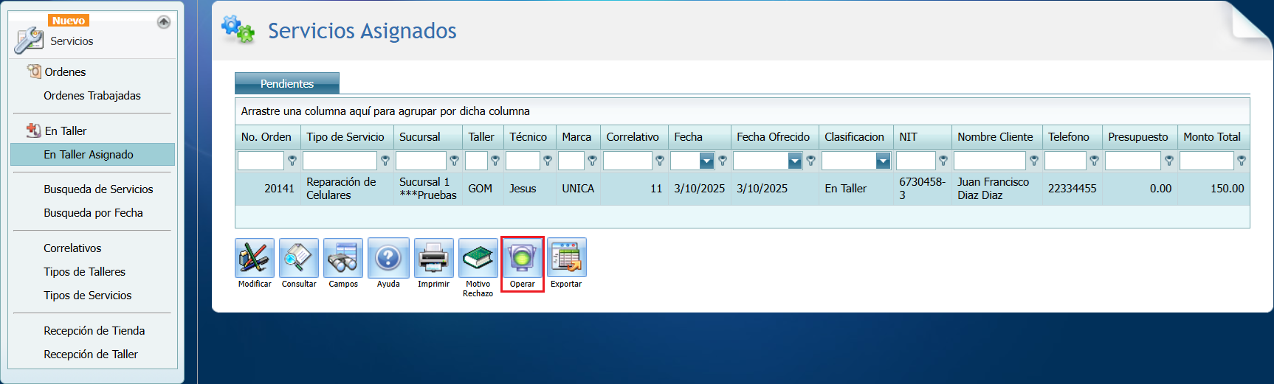Screen dimensions: 1274x384
Task: Click filter icon for Fecha Ofrecido column
Action: [x=810, y=161]
